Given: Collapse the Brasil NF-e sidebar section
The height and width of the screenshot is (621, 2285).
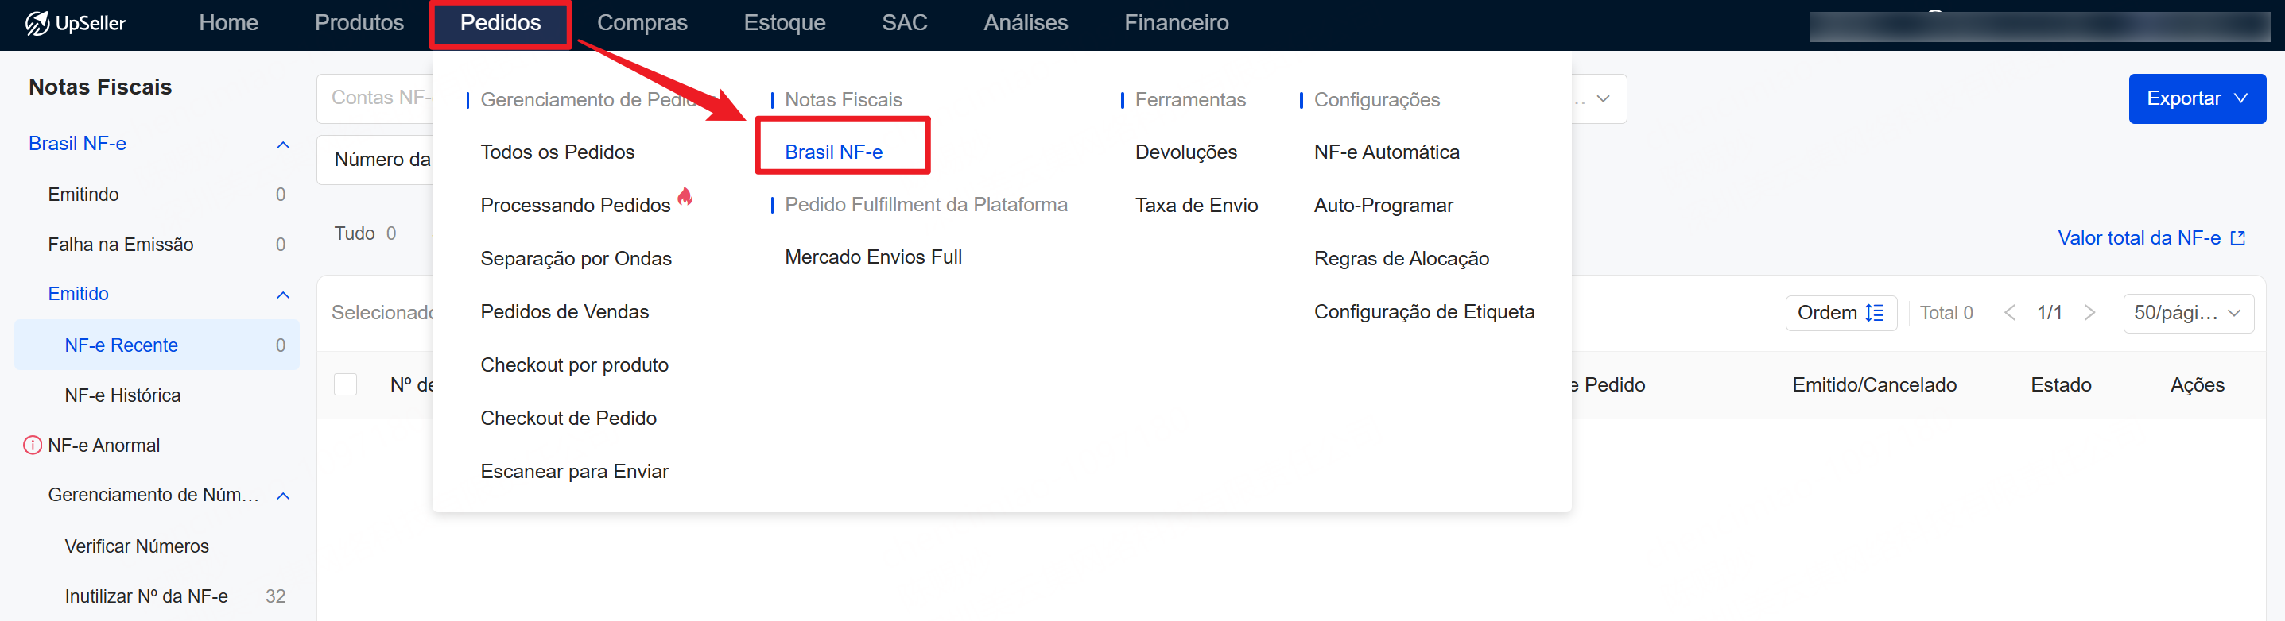Looking at the screenshot, I should [x=283, y=145].
